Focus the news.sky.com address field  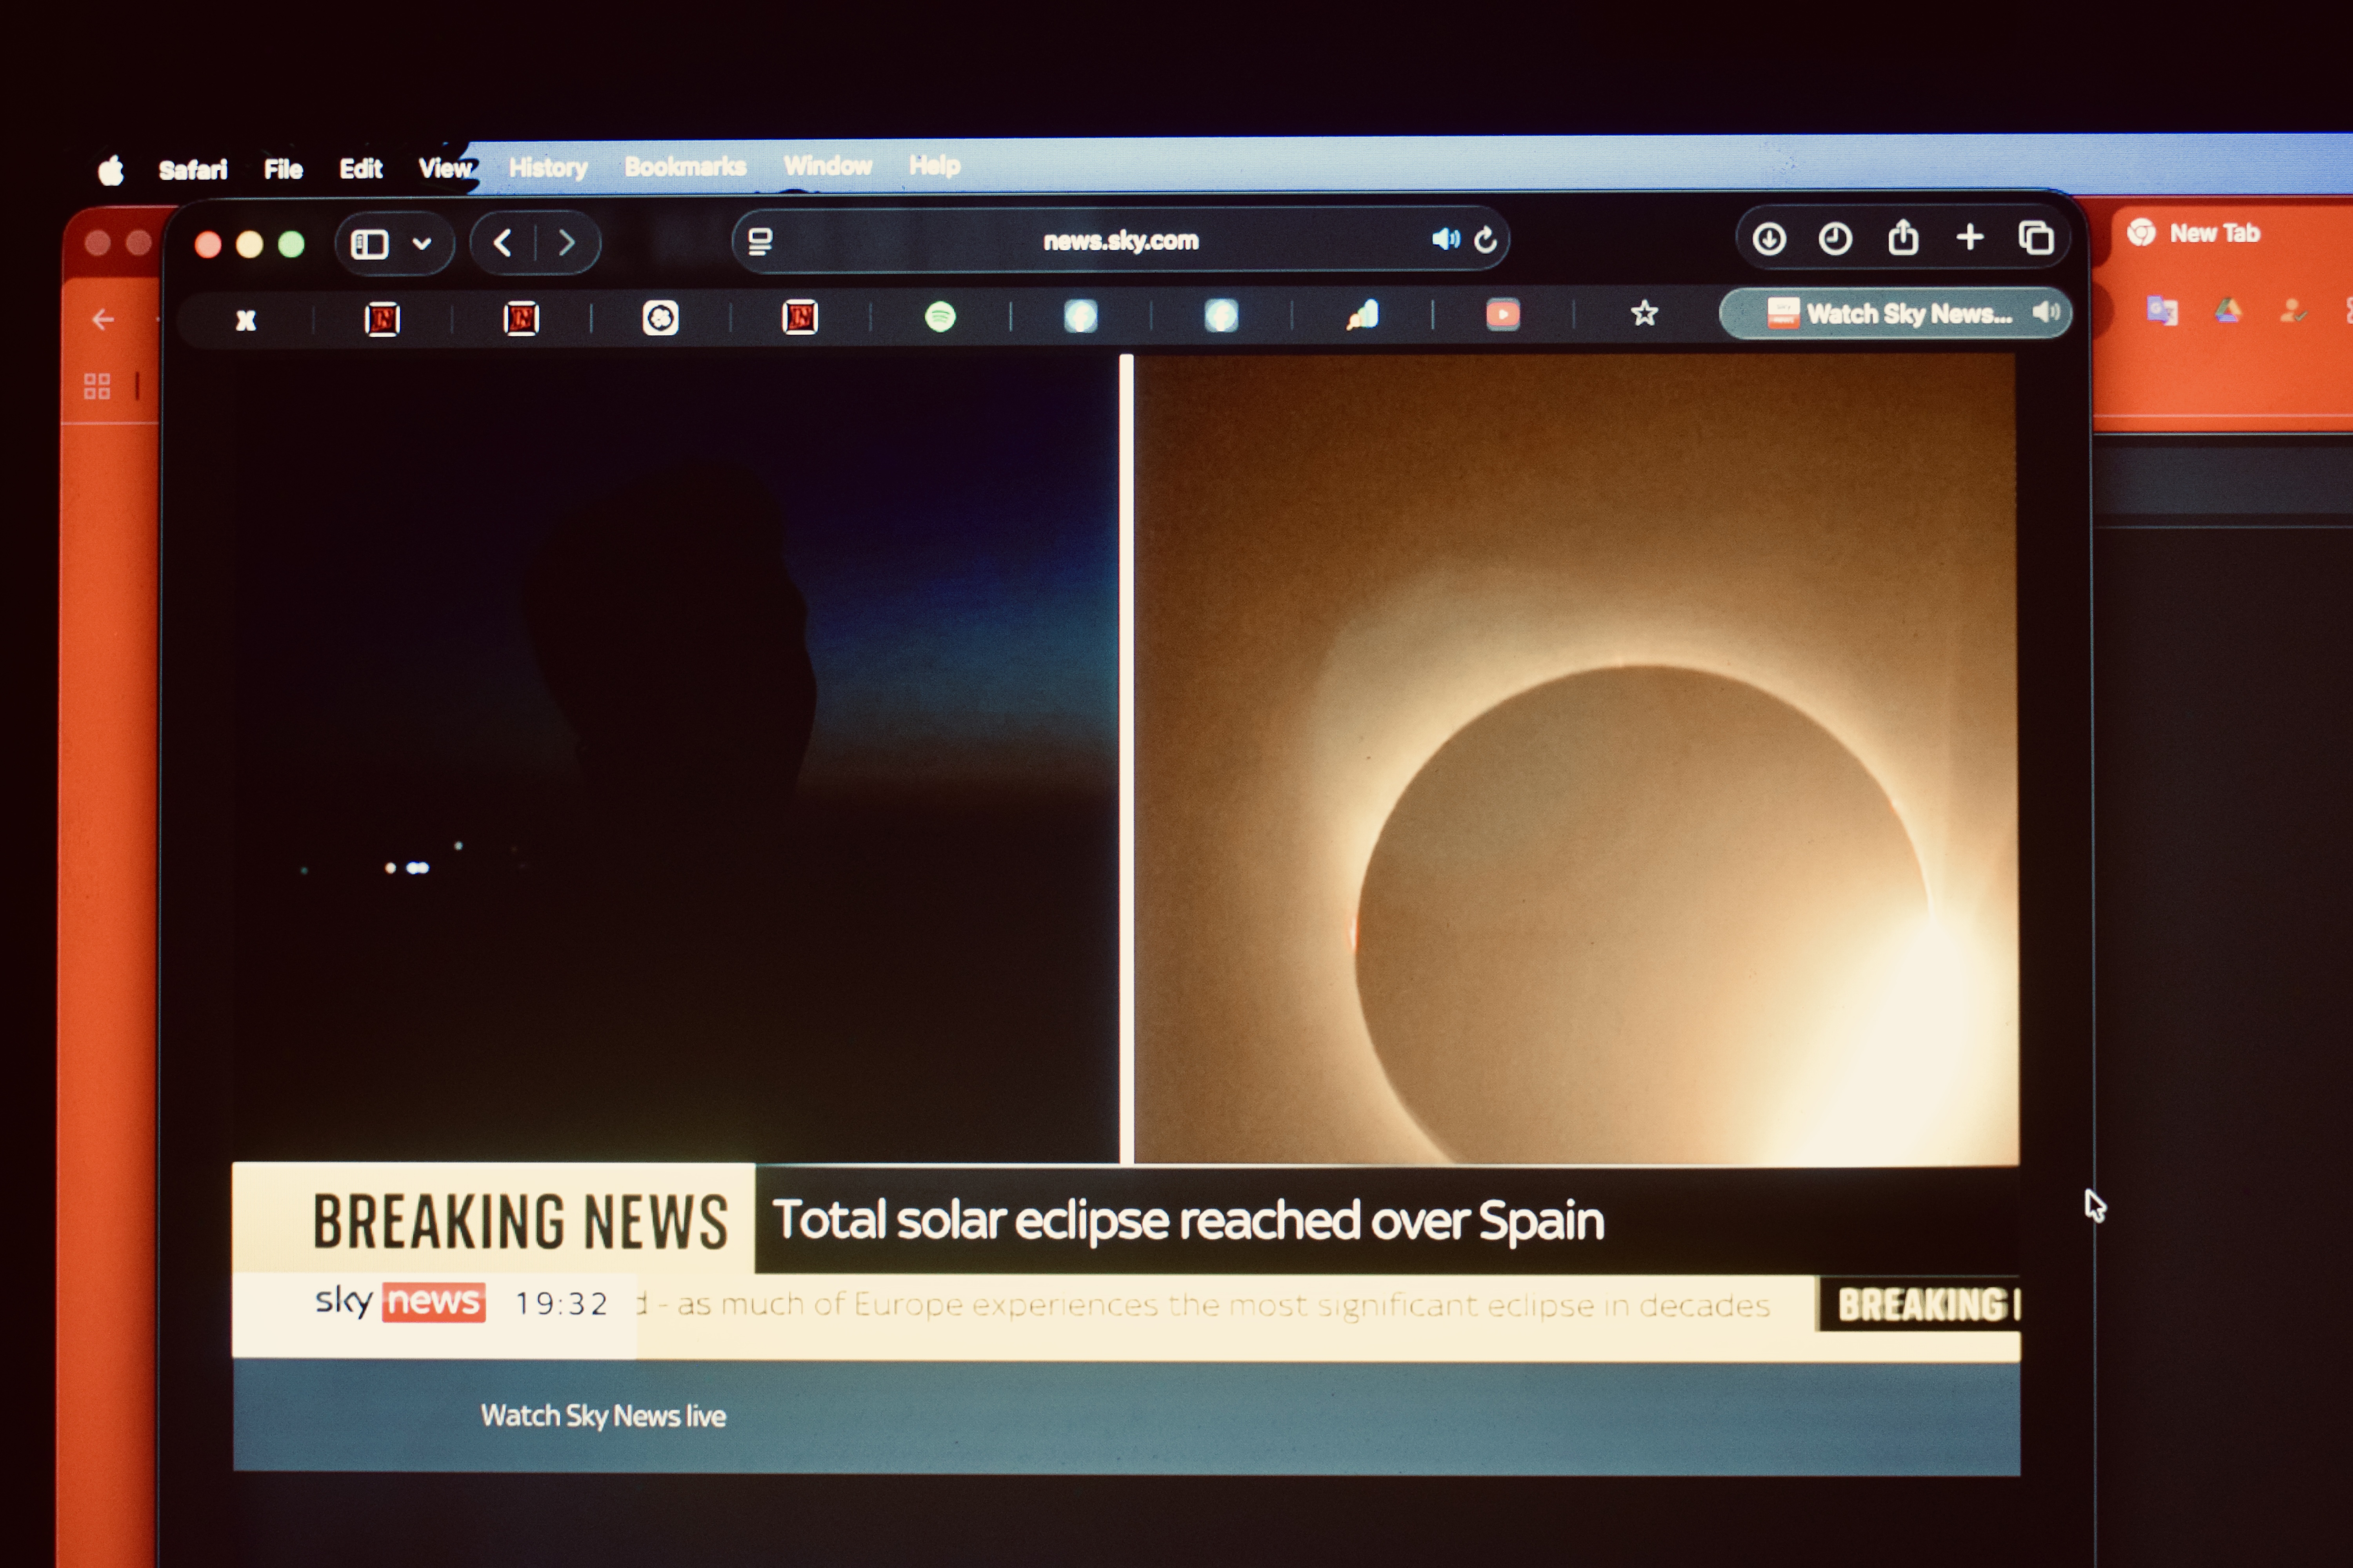pyautogui.click(x=1120, y=240)
